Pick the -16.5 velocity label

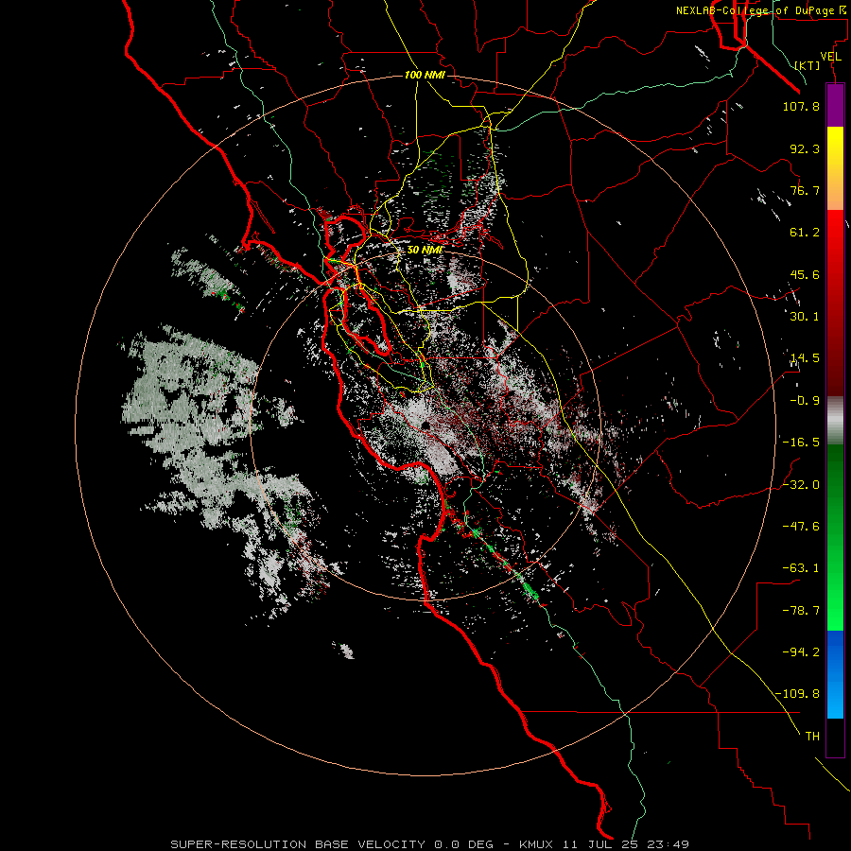click(801, 443)
